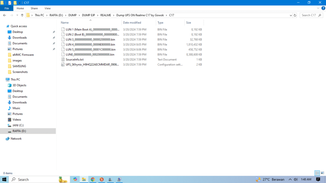Launch Google Chrome from taskbar
This screenshot has width=326, height=183.
click(x=93, y=180)
